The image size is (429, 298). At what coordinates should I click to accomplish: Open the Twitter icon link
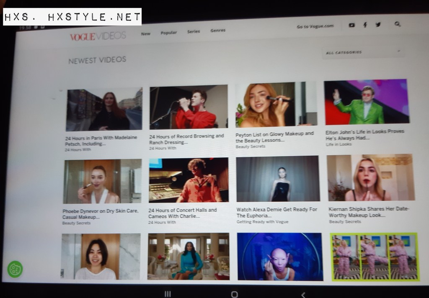(x=378, y=25)
